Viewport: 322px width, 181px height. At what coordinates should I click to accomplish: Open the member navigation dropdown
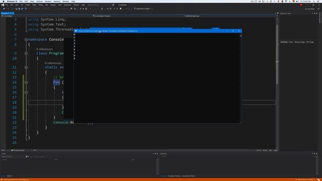pyautogui.click(x=229, y=16)
